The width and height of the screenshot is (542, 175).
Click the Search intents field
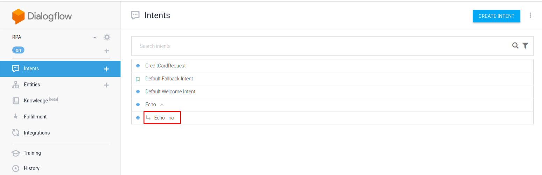321,46
